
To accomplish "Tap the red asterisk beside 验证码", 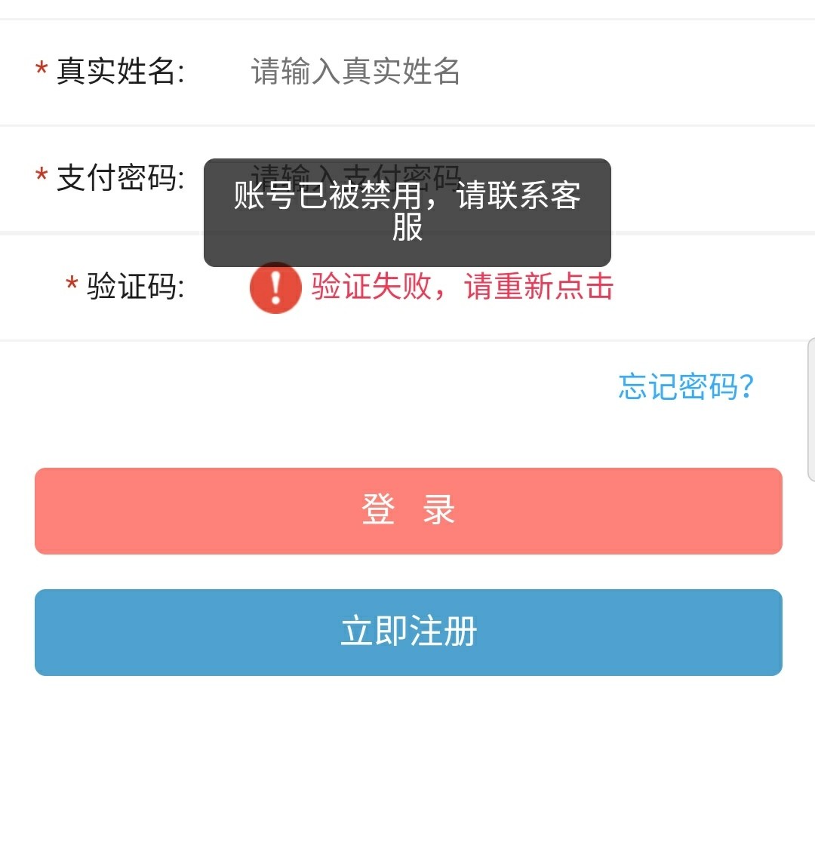I will point(72,286).
